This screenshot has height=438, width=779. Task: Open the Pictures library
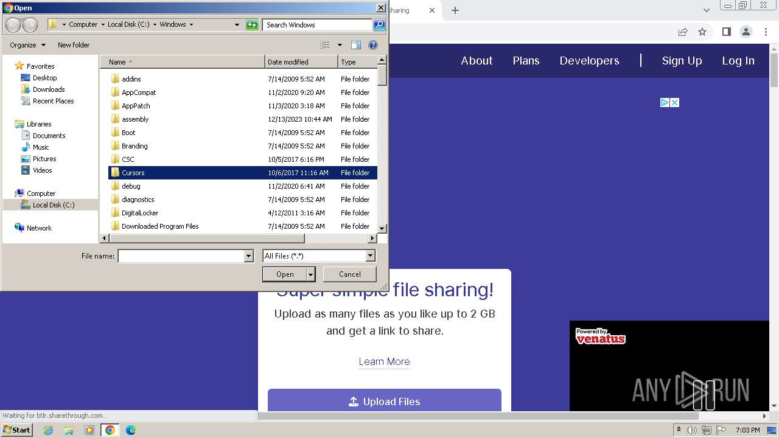(44, 159)
